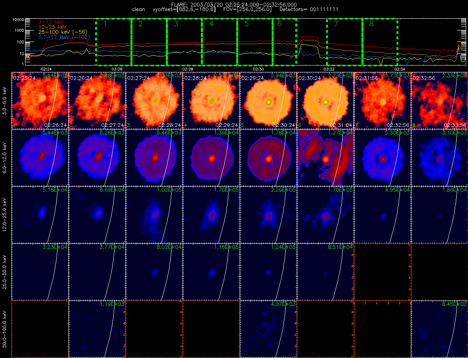Open the 12.0-25.0 keV image labeled 1.02E+05
Image resolution: width=468 pixels, height=358 pixels.
click(154, 214)
